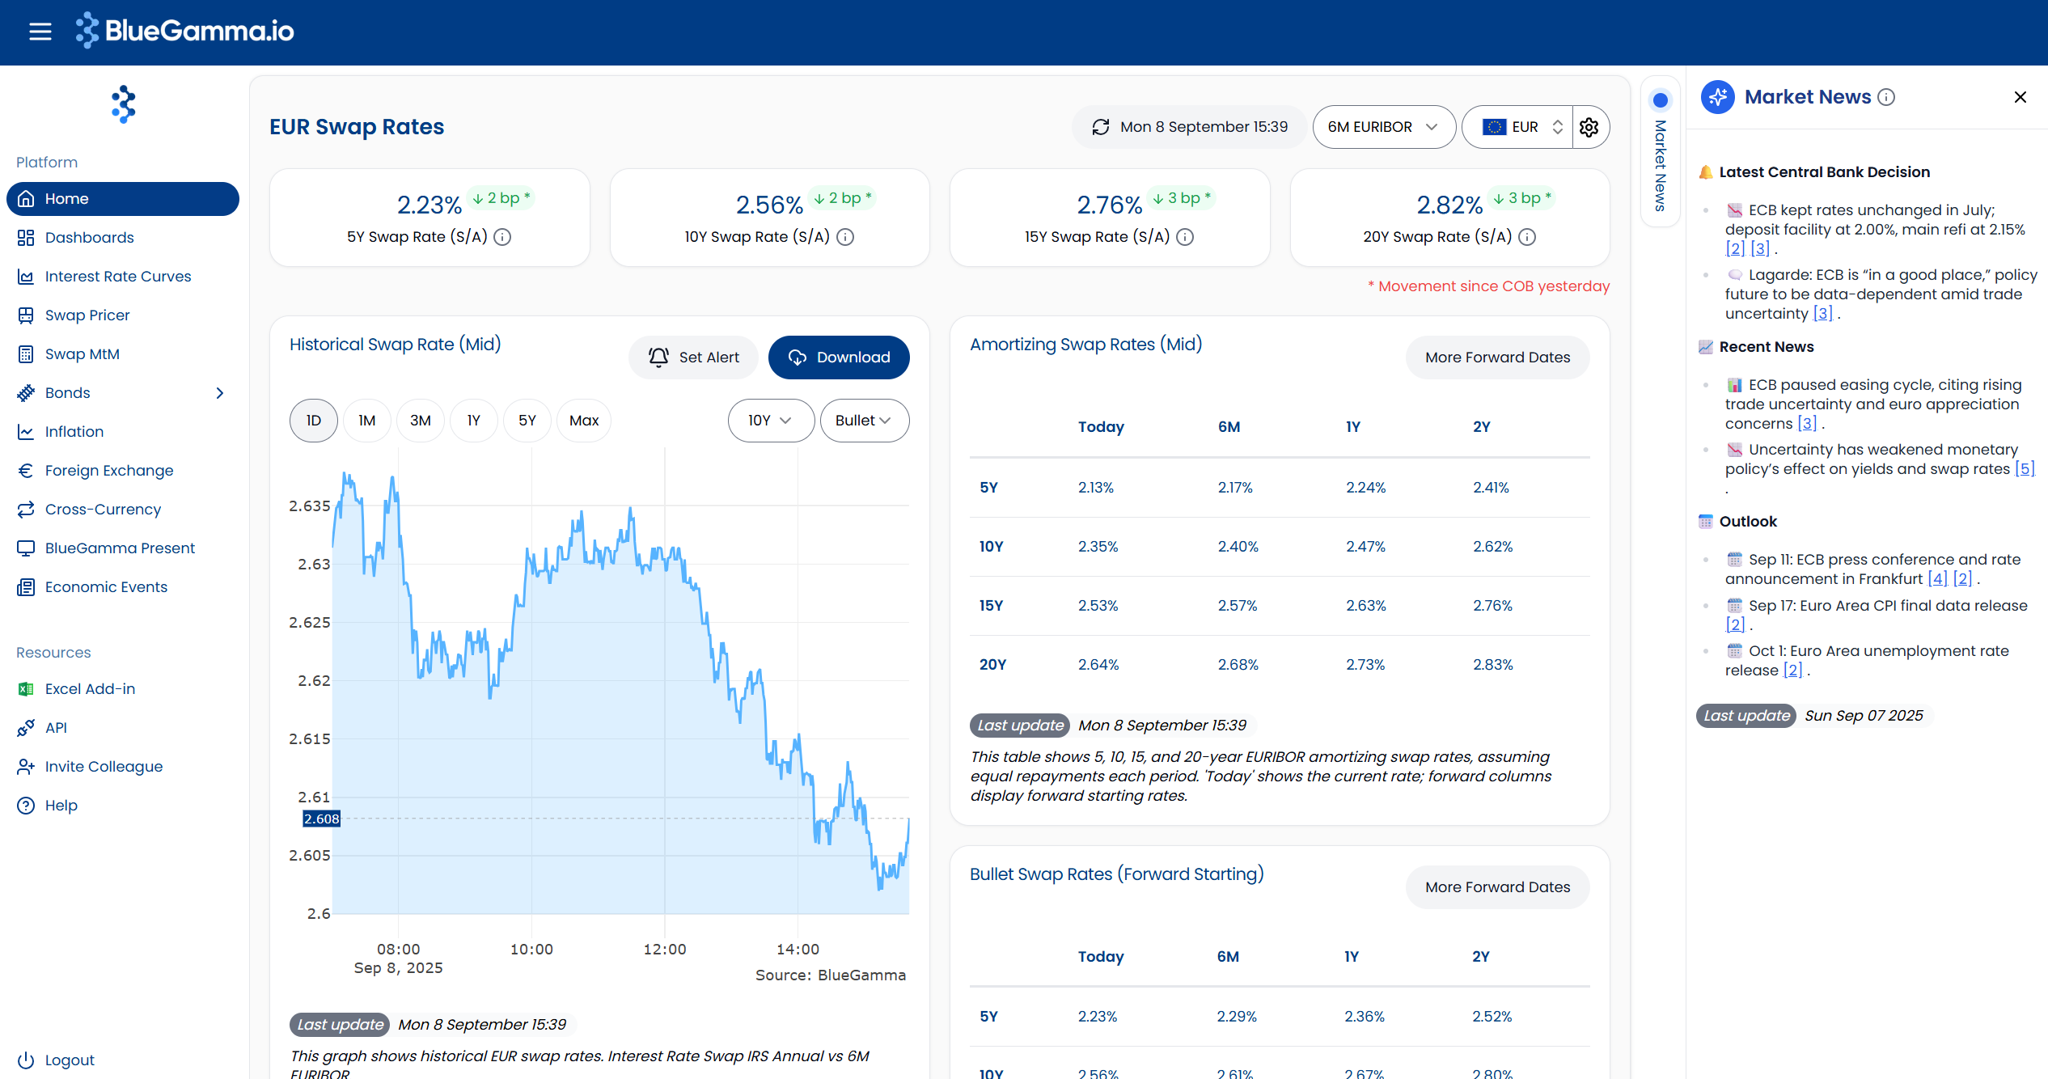Open the 6M EURIBOR index dropdown
Screen dimensions: 2048x1079
tap(1384, 127)
